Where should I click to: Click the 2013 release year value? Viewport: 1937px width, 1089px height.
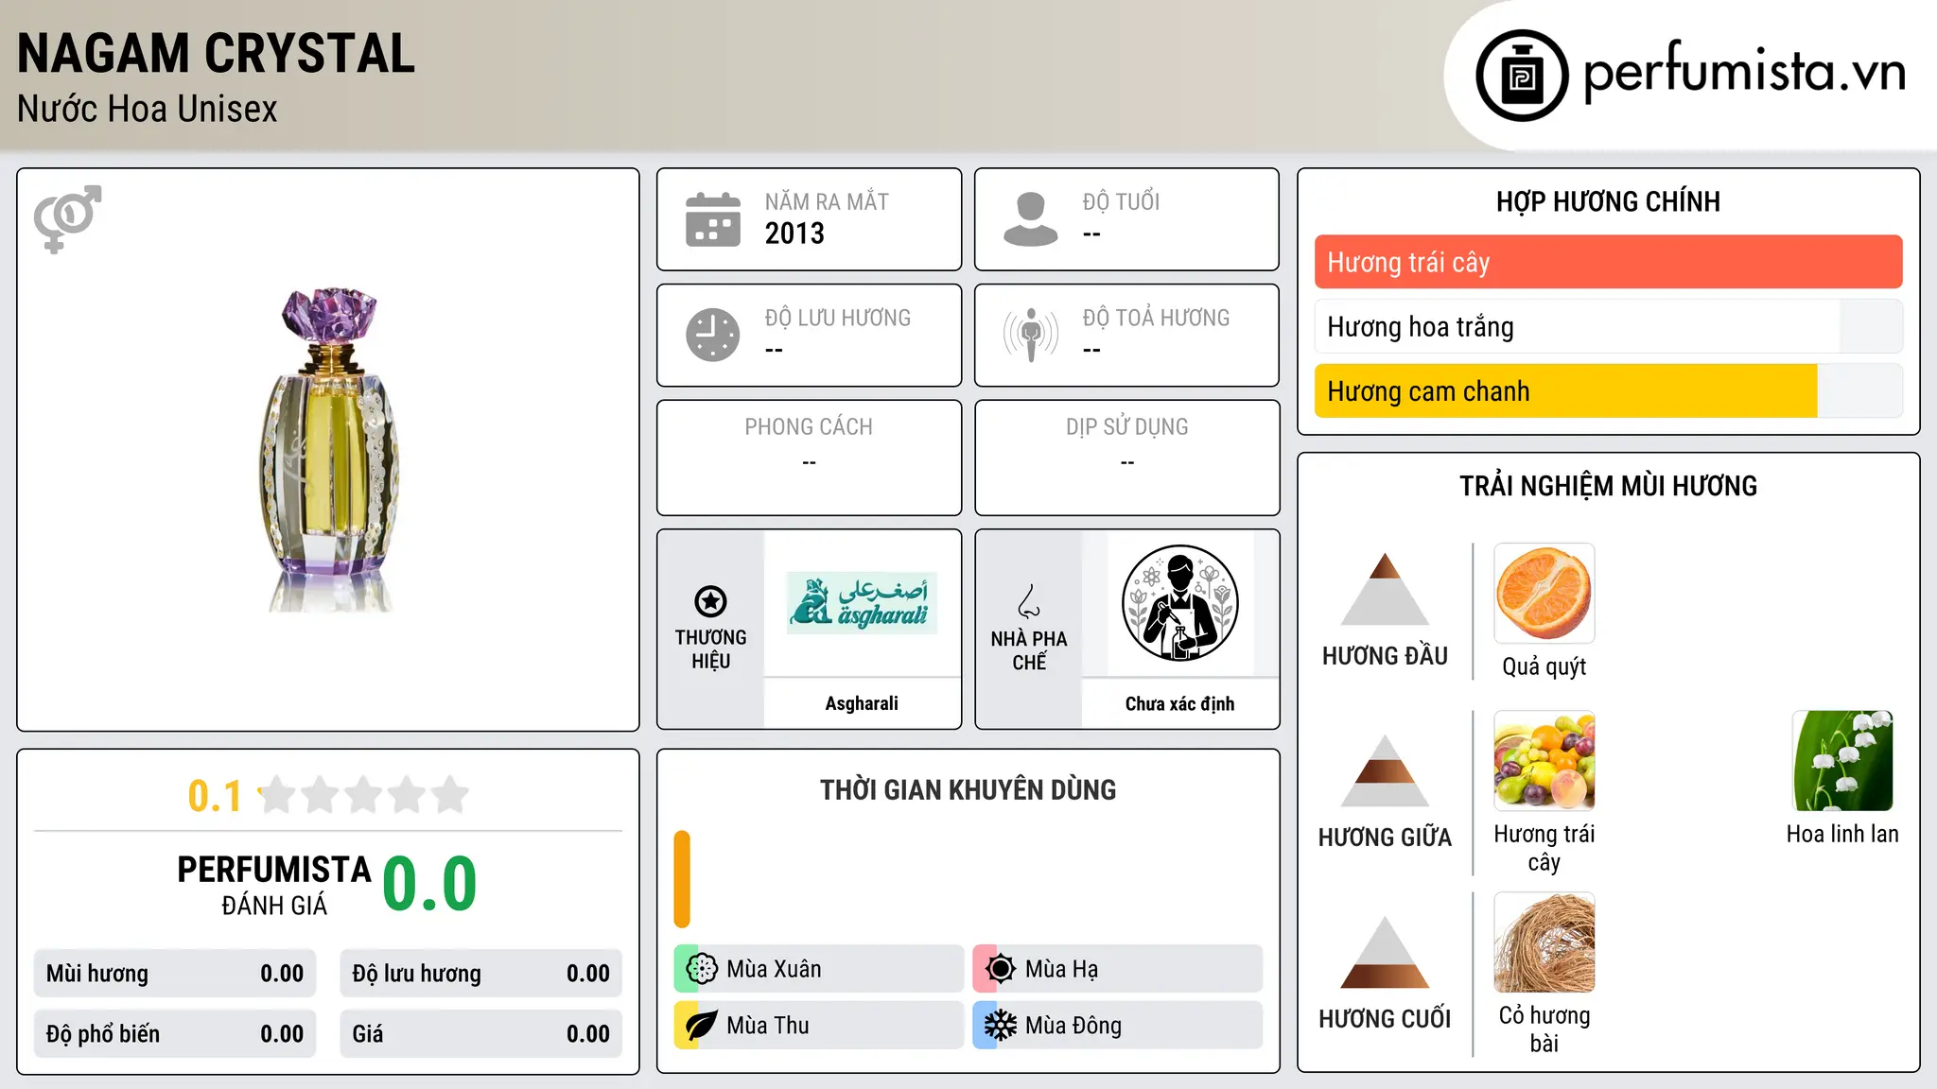tap(794, 233)
